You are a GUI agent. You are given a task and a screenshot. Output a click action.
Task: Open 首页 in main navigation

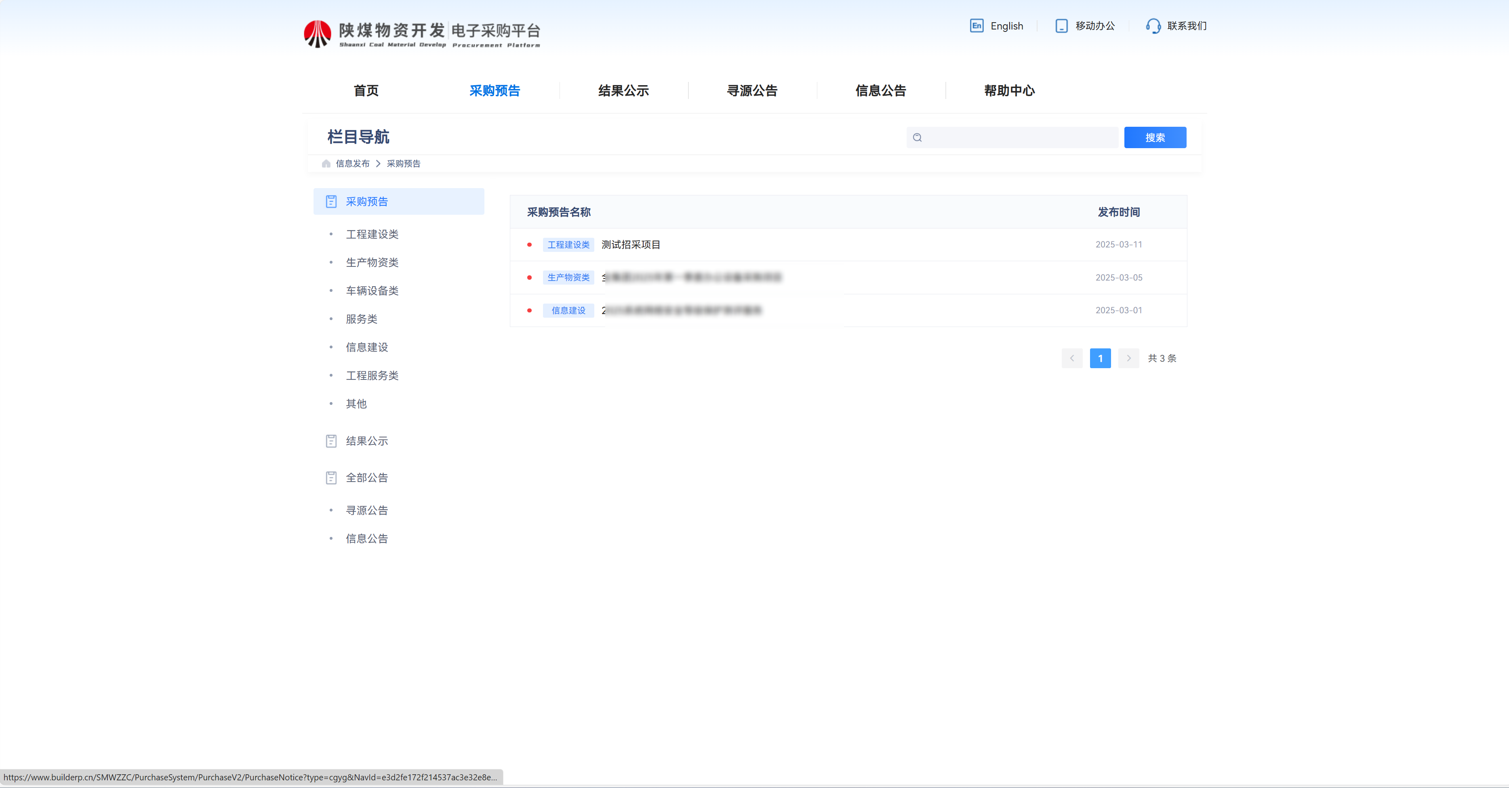click(366, 91)
